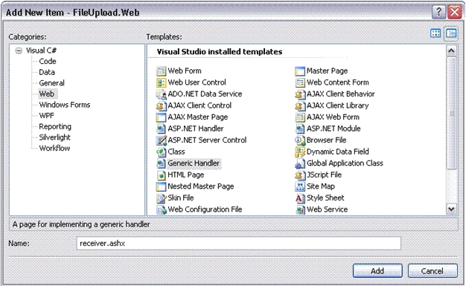The image size is (466, 286).
Task: Click the Web User Control icon
Action: (x=161, y=82)
